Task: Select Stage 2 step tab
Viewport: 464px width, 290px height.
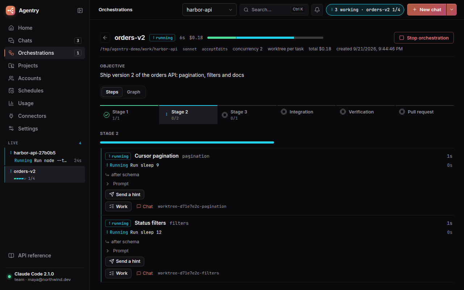Action: 188,115
